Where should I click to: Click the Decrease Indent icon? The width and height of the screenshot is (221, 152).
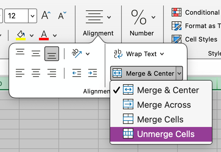pos(76,73)
